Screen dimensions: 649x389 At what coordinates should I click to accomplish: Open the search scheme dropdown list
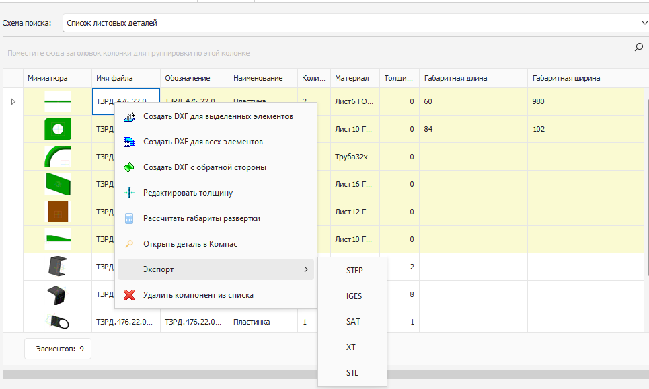coord(644,23)
